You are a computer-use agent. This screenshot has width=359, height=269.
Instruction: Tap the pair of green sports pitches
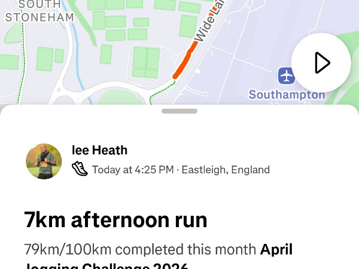pyautogui.click(x=147, y=62)
